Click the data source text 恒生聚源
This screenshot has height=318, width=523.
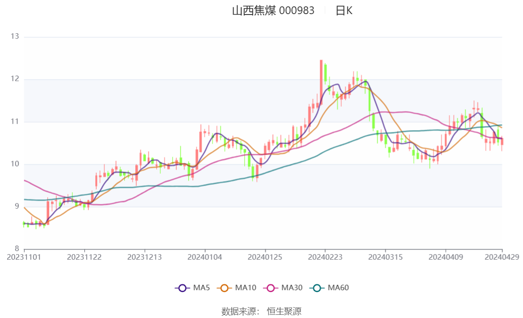click(284, 311)
